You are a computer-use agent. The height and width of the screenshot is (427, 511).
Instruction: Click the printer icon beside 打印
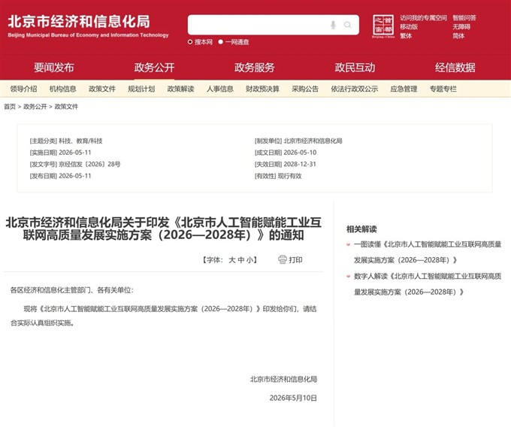pyautogui.click(x=283, y=259)
